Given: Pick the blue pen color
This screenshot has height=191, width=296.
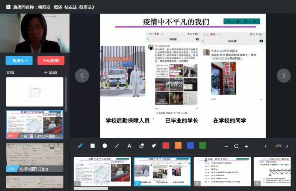Looking at the screenshot, I should (x=190, y=145).
